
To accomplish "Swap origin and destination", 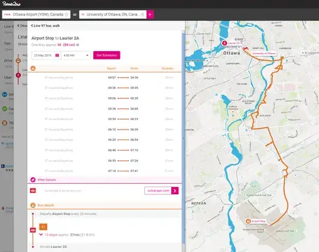I will point(74,14).
